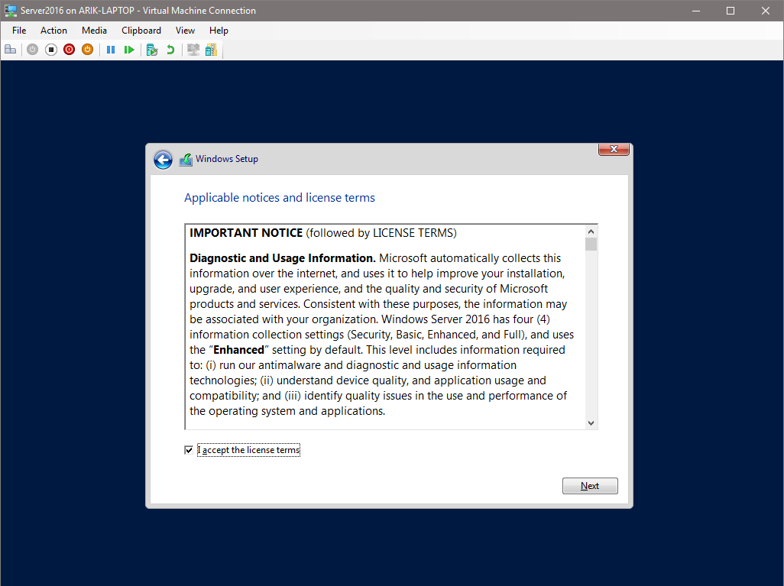Click the Windows Setup title icon
This screenshot has height=586, width=784.
tap(186, 160)
